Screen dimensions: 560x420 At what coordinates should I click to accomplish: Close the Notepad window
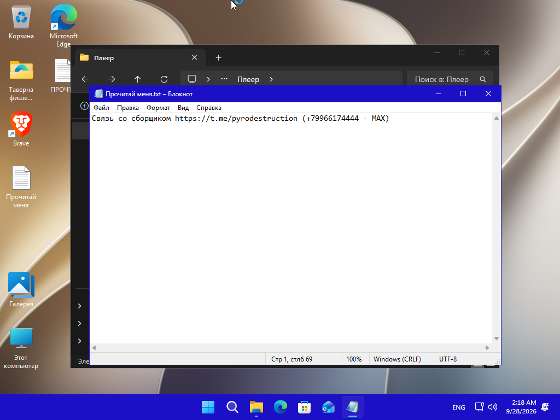[x=488, y=94]
